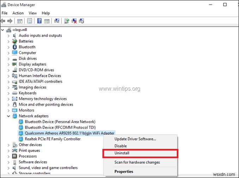Screen dimensions: 239x178
Task: Choose Properties in the context menu
Action: 140,172
